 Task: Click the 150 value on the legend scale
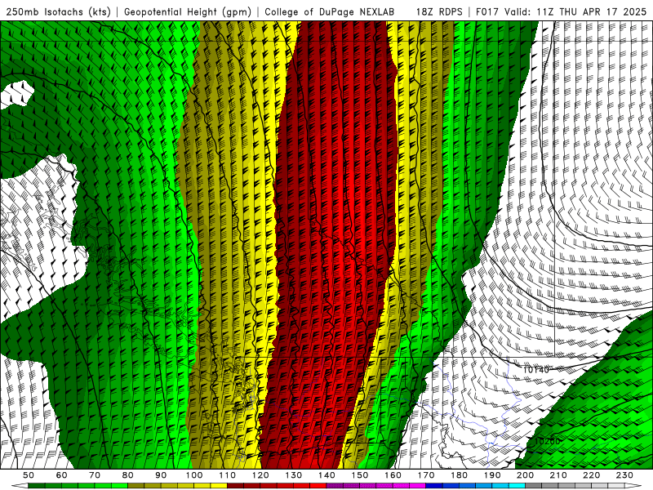(x=360, y=475)
